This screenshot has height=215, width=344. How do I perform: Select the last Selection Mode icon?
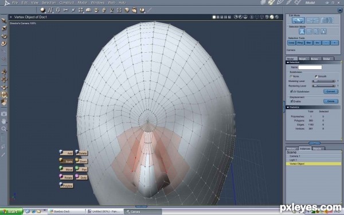[x=323, y=32]
